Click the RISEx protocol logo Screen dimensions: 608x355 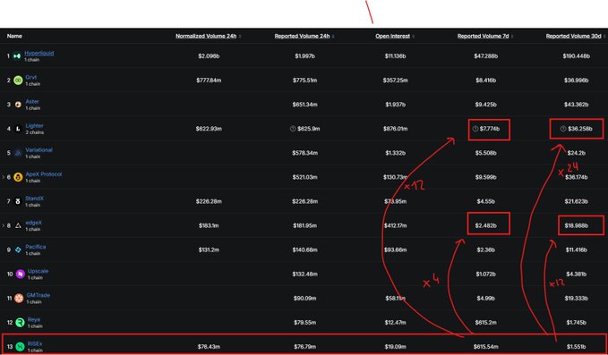tap(20, 346)
